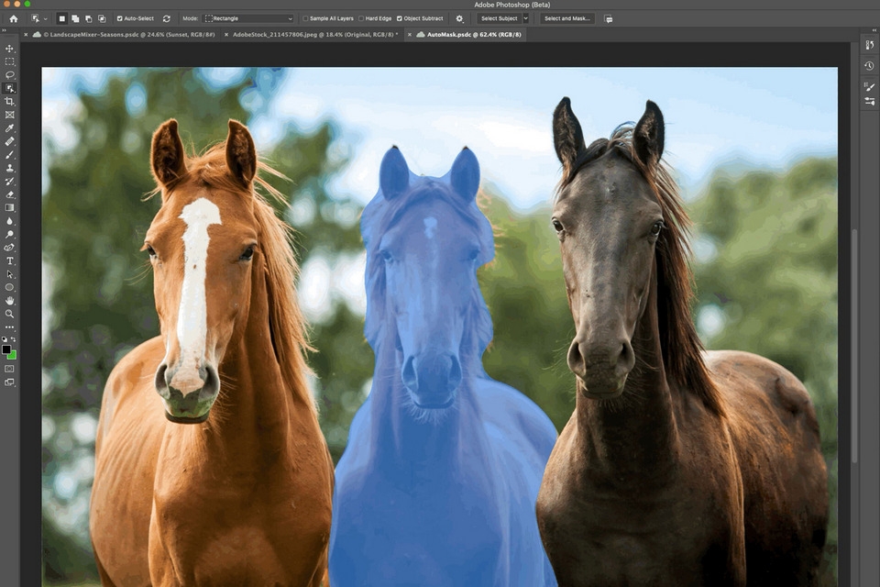The height and width of the screenshot is (587, 880).
Task: Select the Brush tool
Action: [x=10, y=154]
